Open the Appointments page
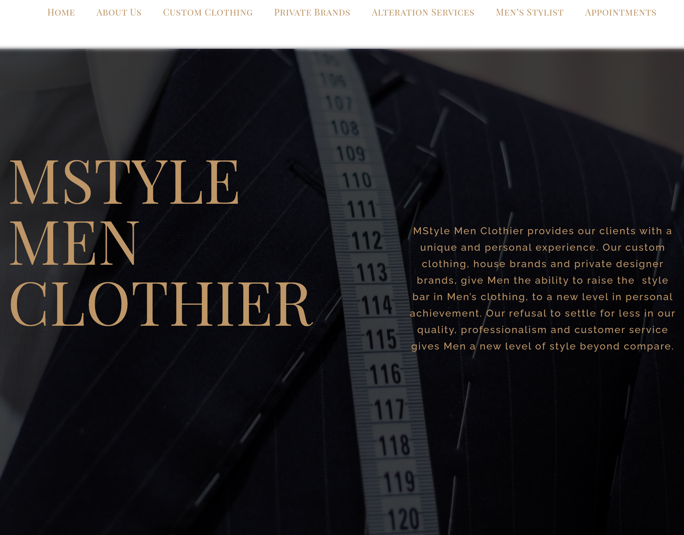This screenshot has width=684, height=535. [621, 12]
